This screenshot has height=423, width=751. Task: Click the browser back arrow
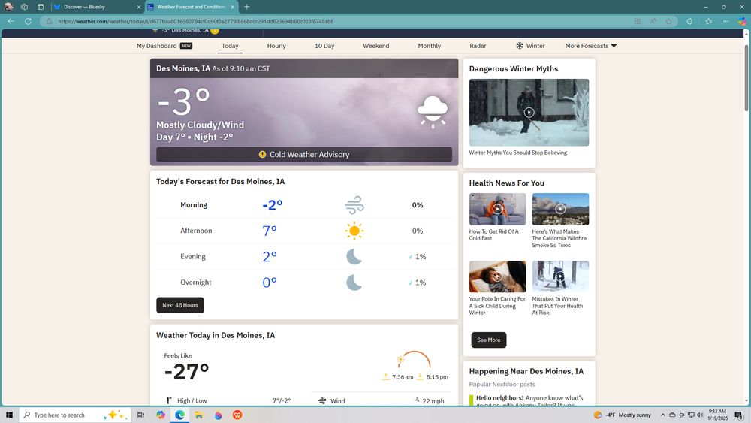(11, 21)
